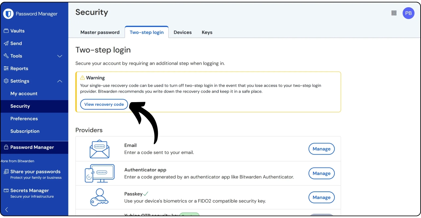Screen dimensions: 421x218
Task: Click the Providers heading
Action: click(89, 130)
